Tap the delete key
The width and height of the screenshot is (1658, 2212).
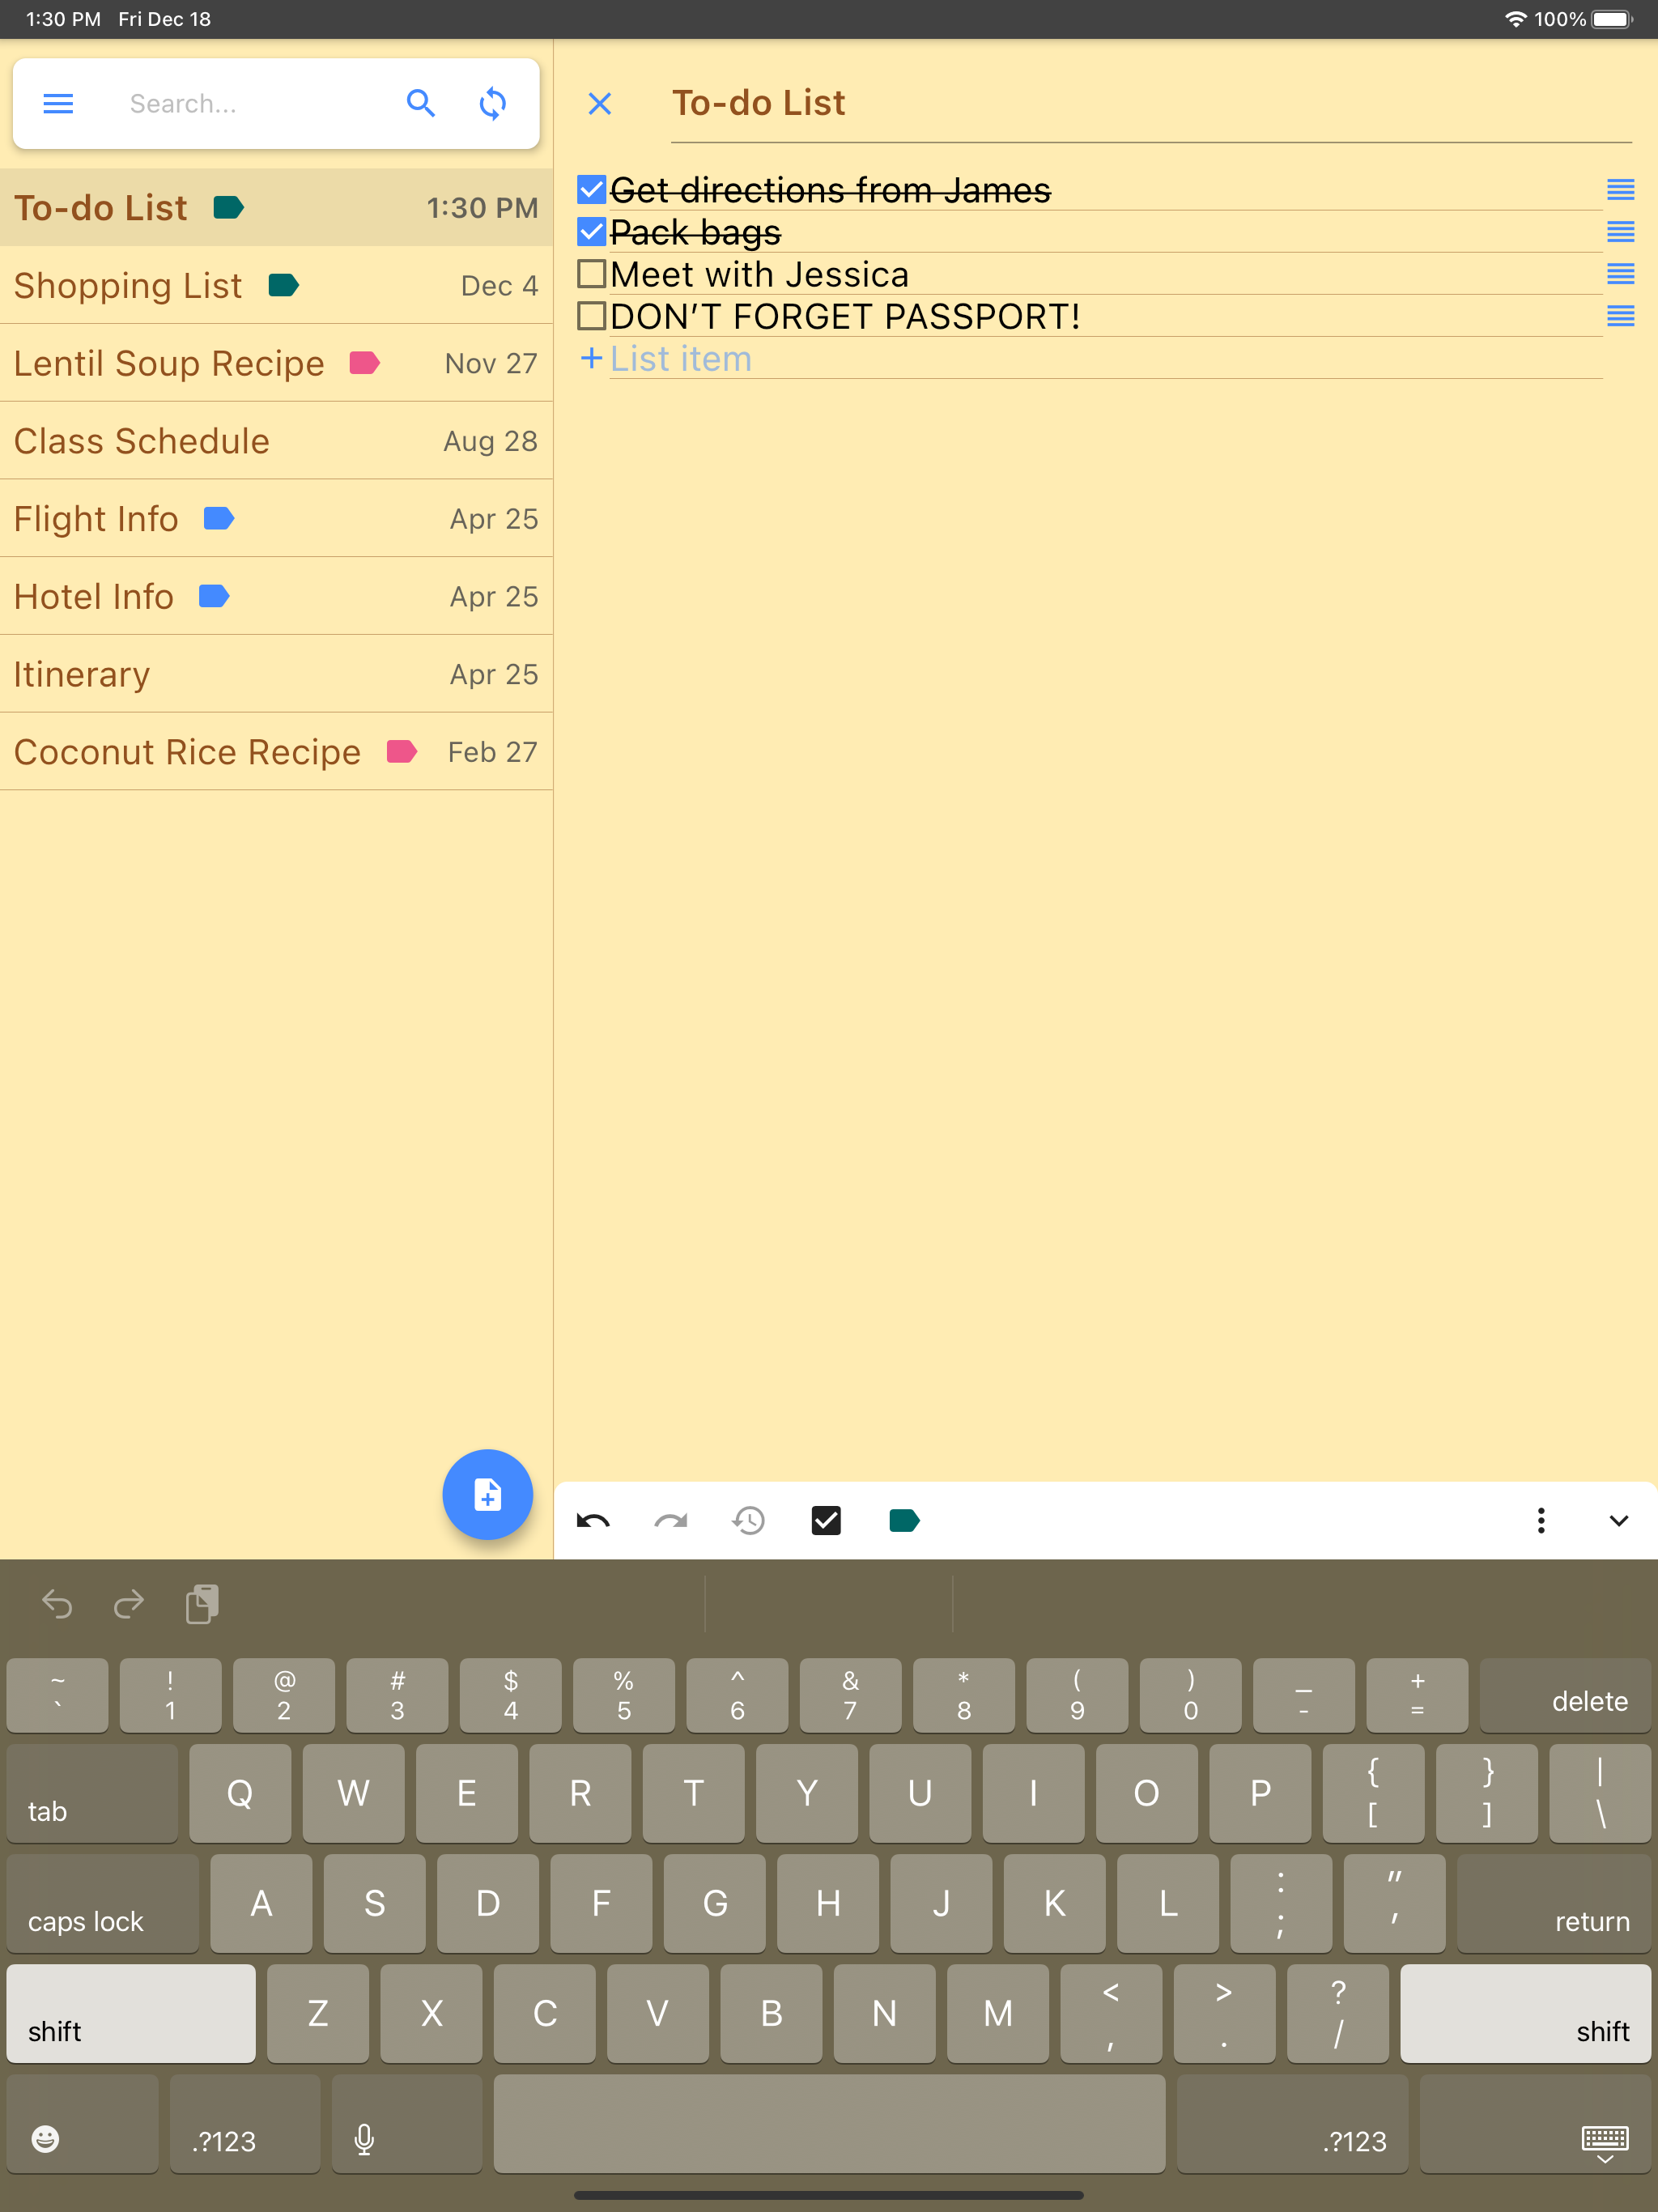1565,1695
